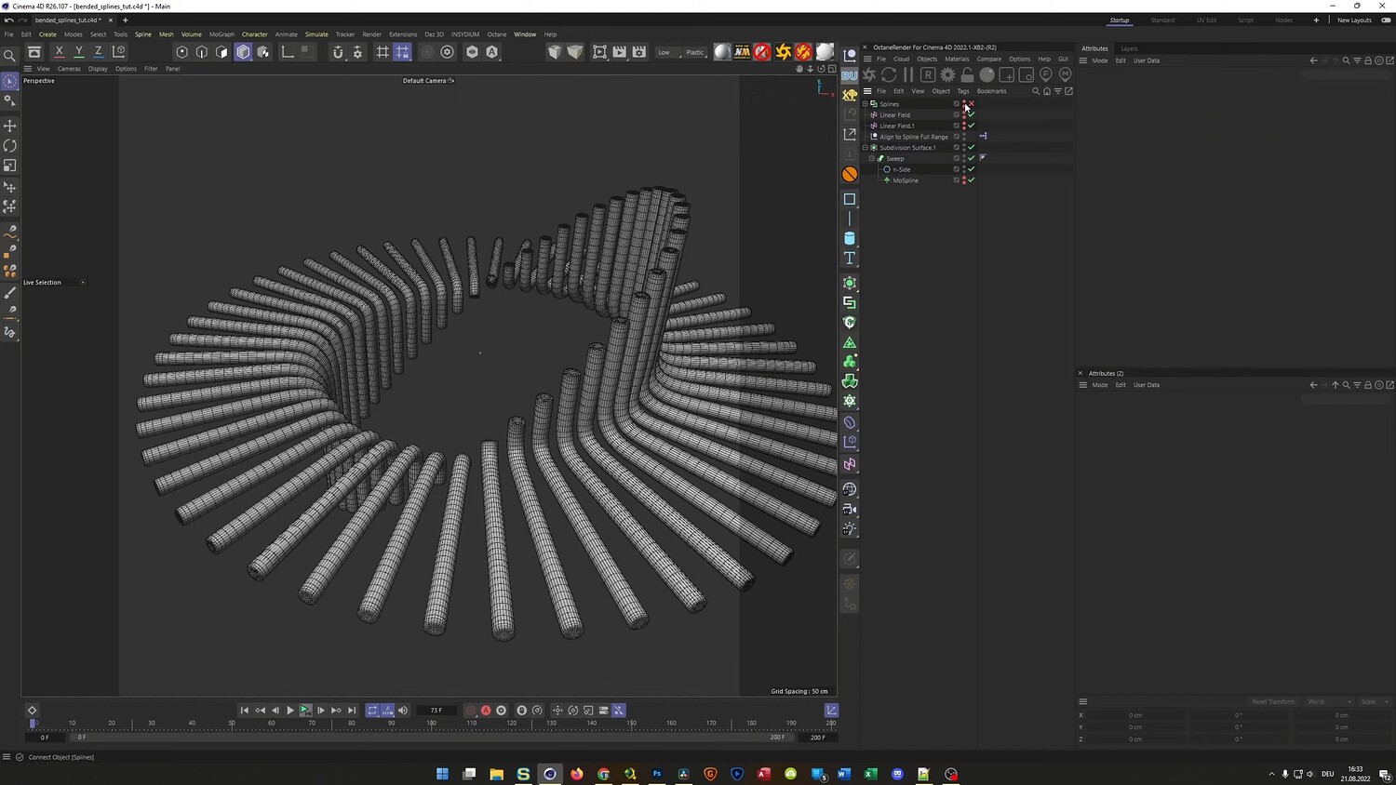
Task: Open the Simulate menu
Action: (316, 34)
